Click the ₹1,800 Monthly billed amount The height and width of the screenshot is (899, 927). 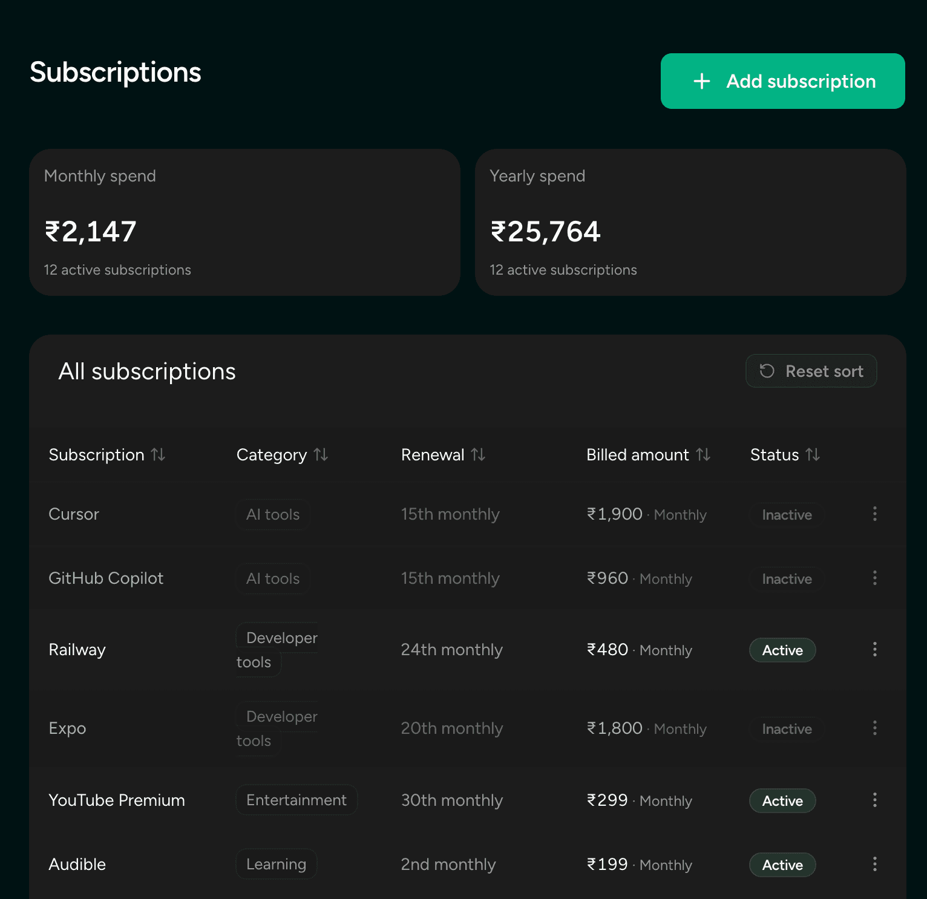(x=646, y=728)
